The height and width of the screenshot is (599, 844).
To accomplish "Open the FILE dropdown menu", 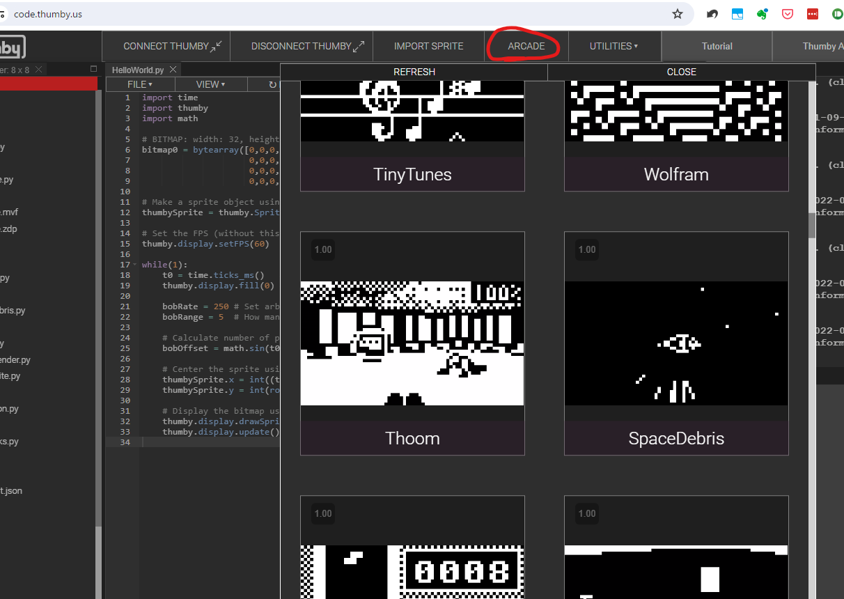I will [139, 84].
